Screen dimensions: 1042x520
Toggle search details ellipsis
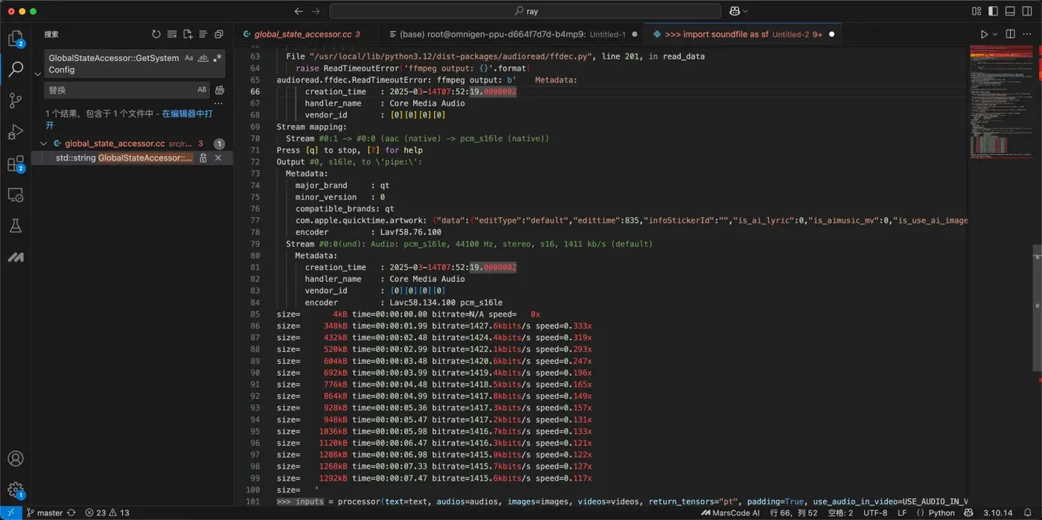pos(219,104)
